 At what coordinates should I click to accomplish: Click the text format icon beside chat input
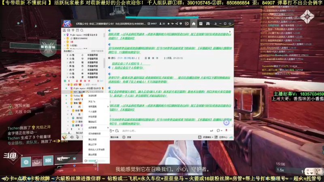(117, 131)
